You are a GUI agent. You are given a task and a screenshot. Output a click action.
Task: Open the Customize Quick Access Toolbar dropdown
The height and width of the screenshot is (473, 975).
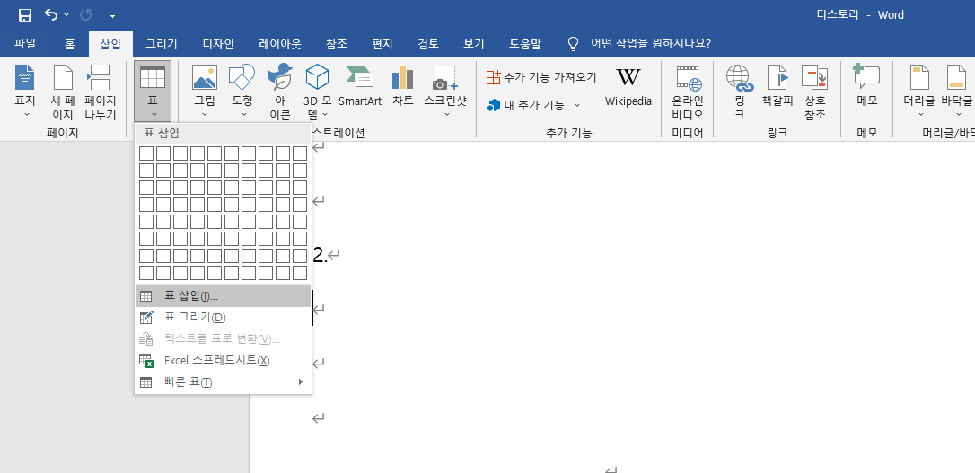112,15
